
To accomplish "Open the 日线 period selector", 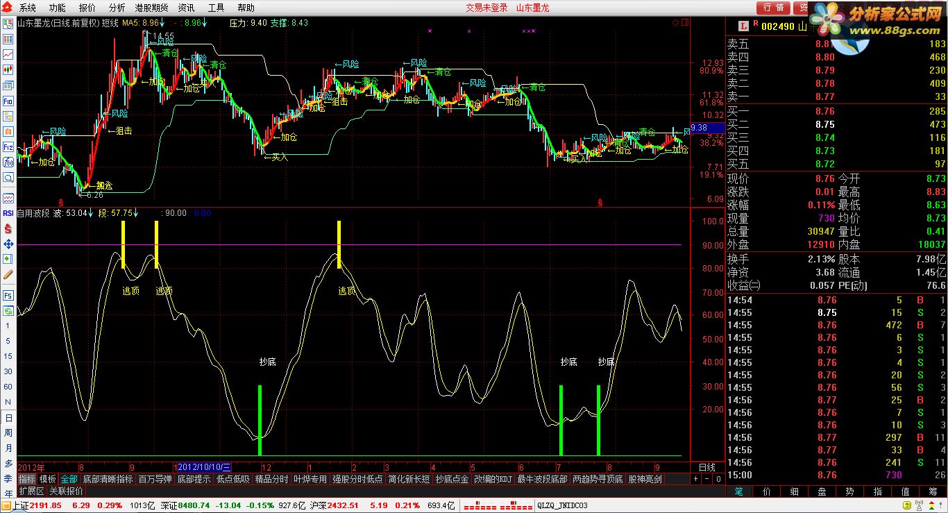I will [706, 467].
